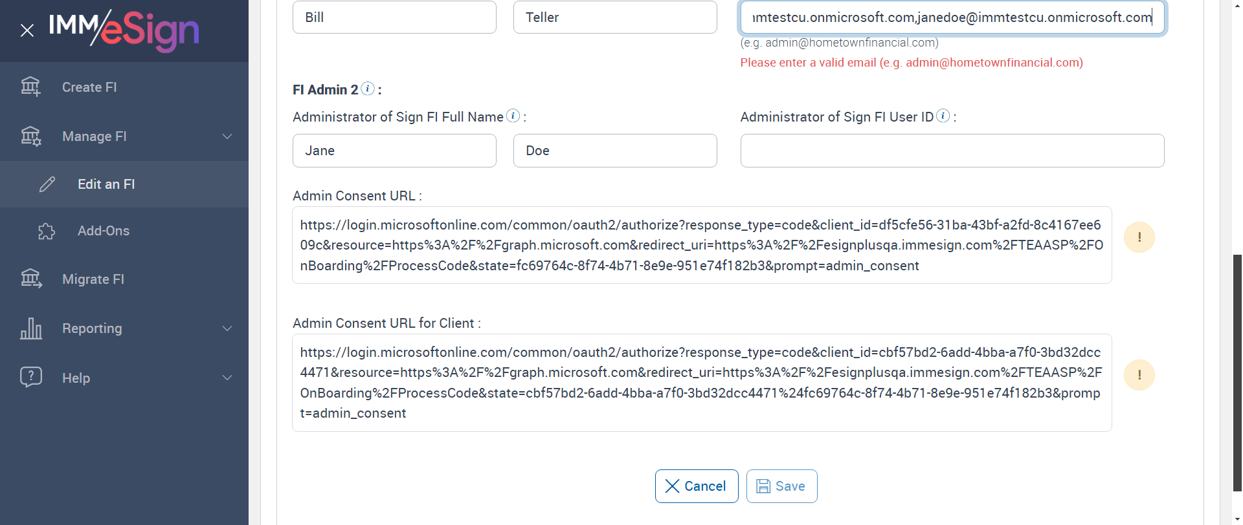
Task: Expand the Manage FI menu chevron
Action: click(227, 136)
